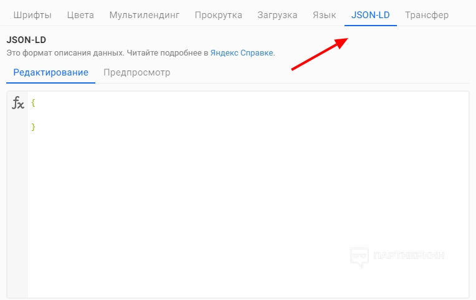
Task: Select the Загрузка tab
Action: [277, 15]
